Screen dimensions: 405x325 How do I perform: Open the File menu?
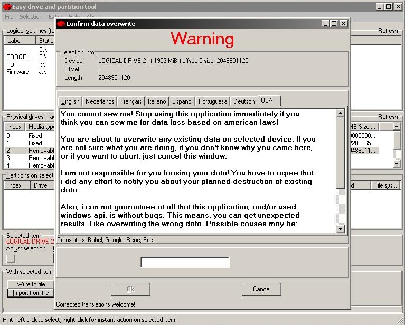click(9, 17)
